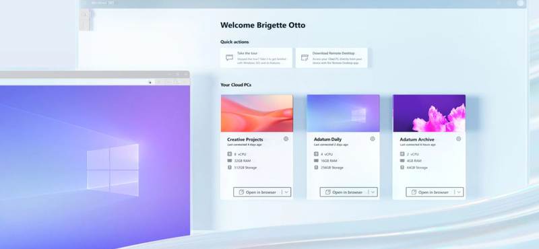Click the RAM icon on Creative Projects
The height and width of the screenshot is (249, 539).
[230, 161]
